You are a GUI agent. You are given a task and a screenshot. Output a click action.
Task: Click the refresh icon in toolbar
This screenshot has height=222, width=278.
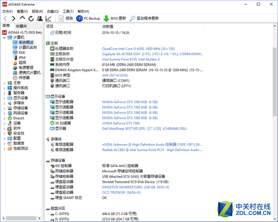(31, 18)
